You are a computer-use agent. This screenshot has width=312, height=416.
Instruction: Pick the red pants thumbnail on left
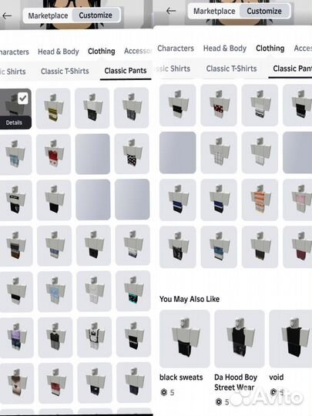[x=54, y=154]
